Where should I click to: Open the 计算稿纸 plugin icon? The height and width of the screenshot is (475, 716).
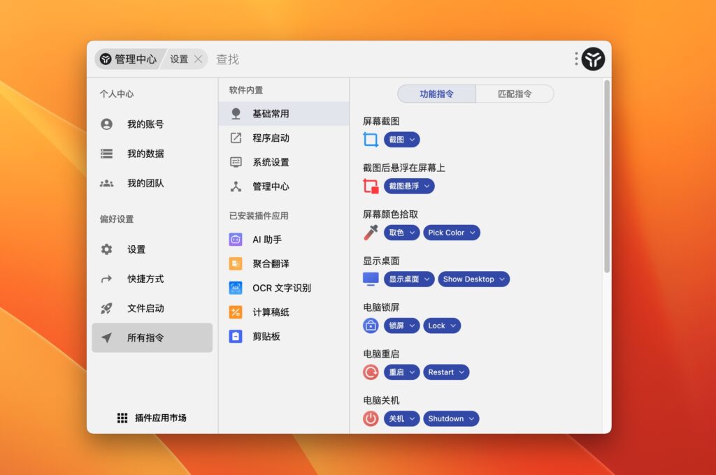tap(237, 312)
